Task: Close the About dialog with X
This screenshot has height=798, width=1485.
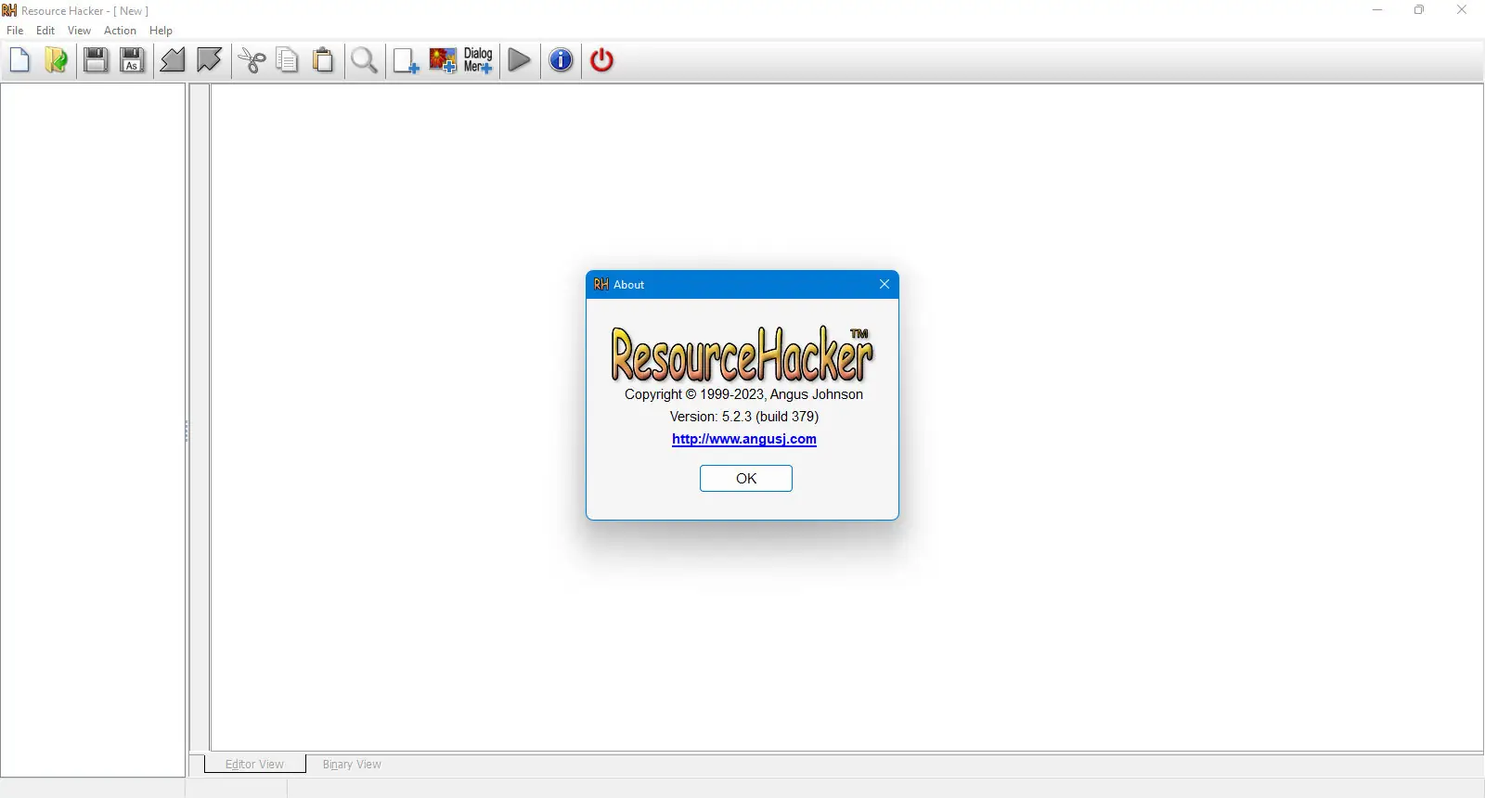Action: (885, 285)
